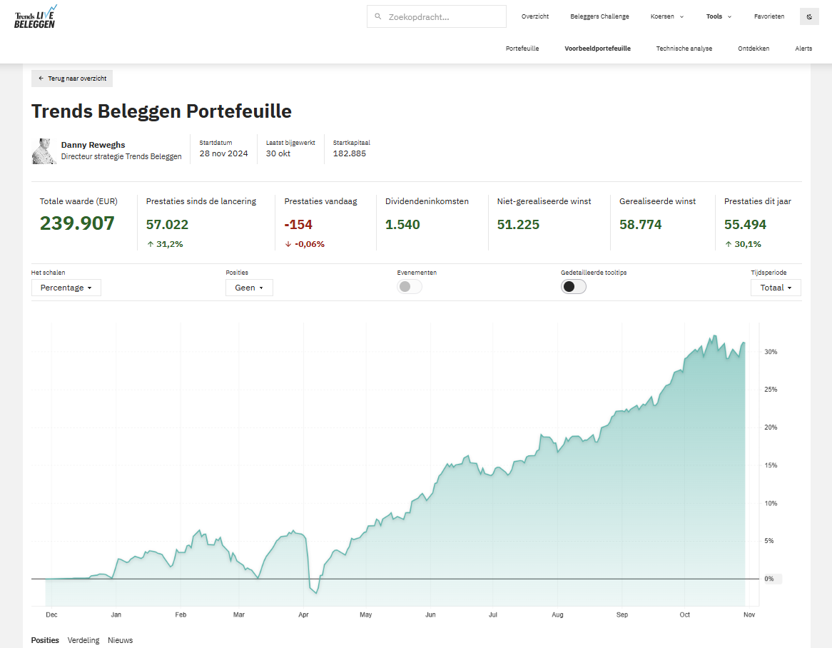The height and width of the screenshot is (648, 832).
Task: Click the magnifier icon in the search box
Action: (378, 16)
